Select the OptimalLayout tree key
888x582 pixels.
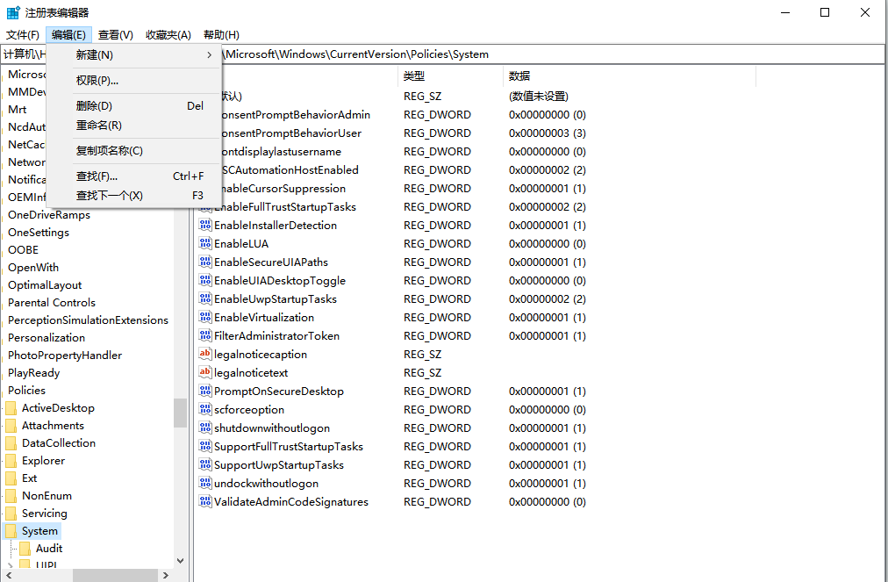45,285
